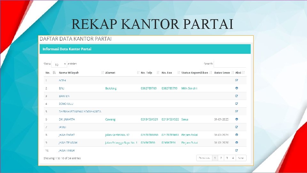Click Jalan Erlangga Raya No. 1 address
307x173 pixels.
coord(121,143)
